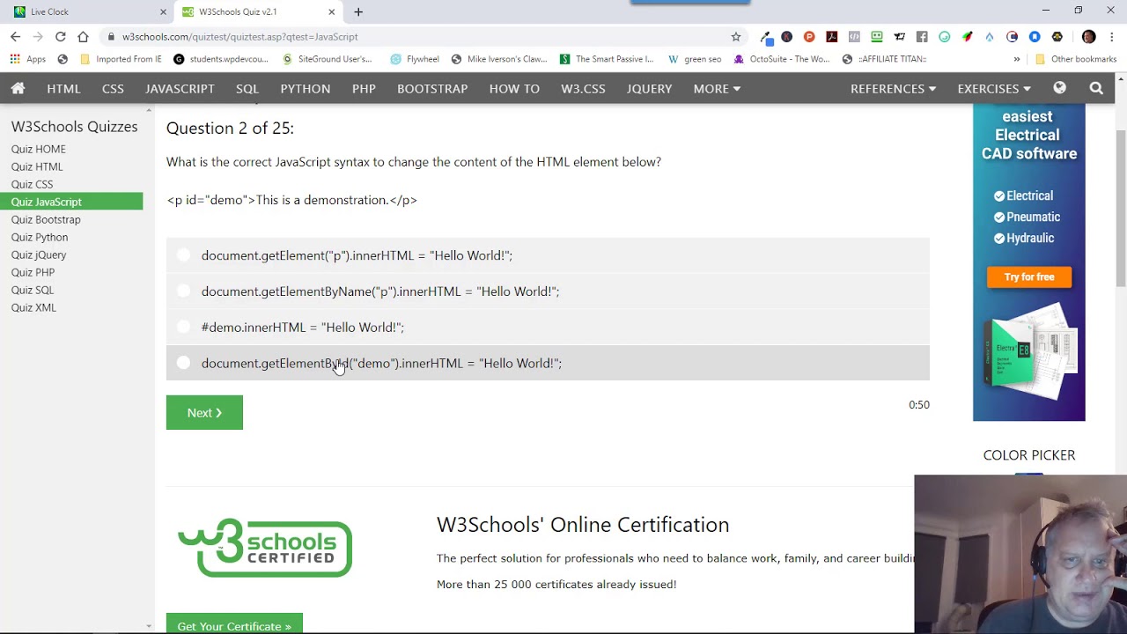Select getElementByName answer radio button
This screenshot has height=634, width=1127.
pyautogui.click(x=183, y=291)
